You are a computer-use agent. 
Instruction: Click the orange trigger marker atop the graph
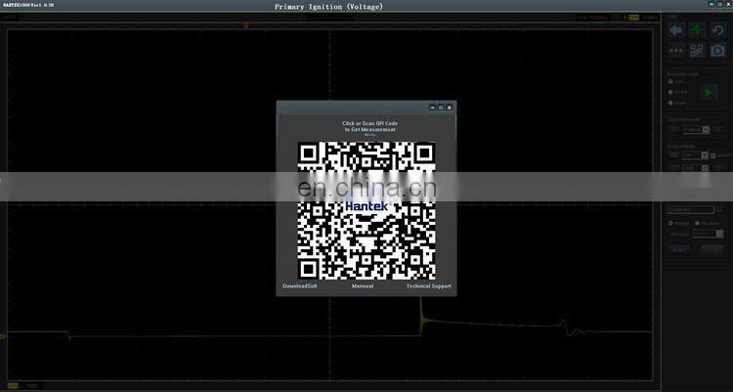point(245,25)
